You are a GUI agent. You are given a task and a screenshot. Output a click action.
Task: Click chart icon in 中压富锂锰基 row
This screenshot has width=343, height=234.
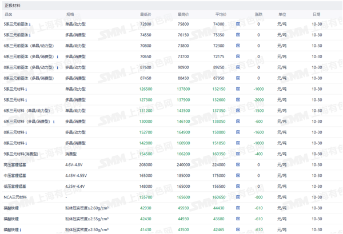pos(238,175)
